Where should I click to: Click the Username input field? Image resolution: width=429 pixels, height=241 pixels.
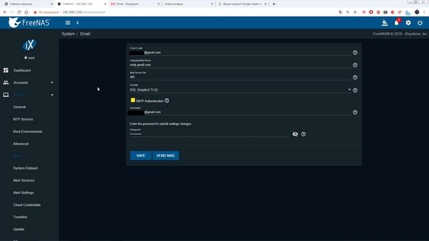(240, 112)
